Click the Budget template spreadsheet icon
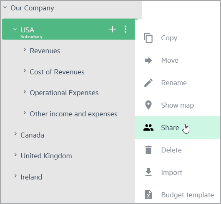This screenshot has height=204, width=221. pyautogui.click(x=148, y=194)
